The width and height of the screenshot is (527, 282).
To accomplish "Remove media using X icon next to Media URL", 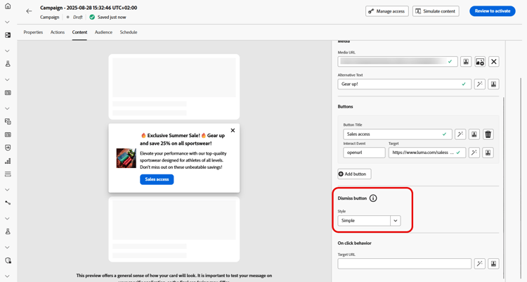I will point(494,62).
